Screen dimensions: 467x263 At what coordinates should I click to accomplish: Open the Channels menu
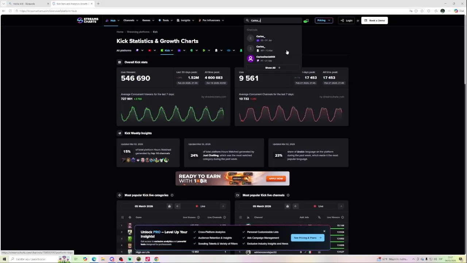pyautogui.click(x=130, y=20)
